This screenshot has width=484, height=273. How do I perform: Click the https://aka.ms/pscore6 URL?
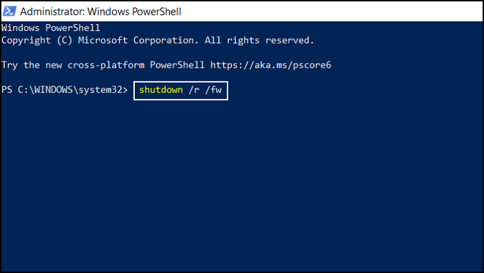pos(271,65)
